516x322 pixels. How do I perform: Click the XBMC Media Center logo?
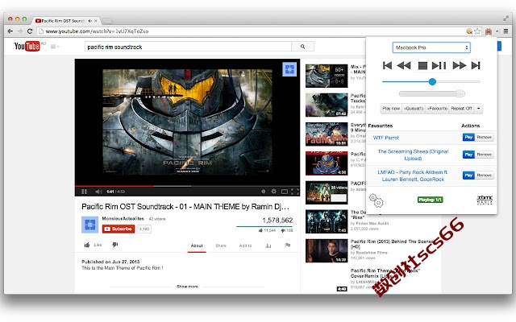point(485,200)
